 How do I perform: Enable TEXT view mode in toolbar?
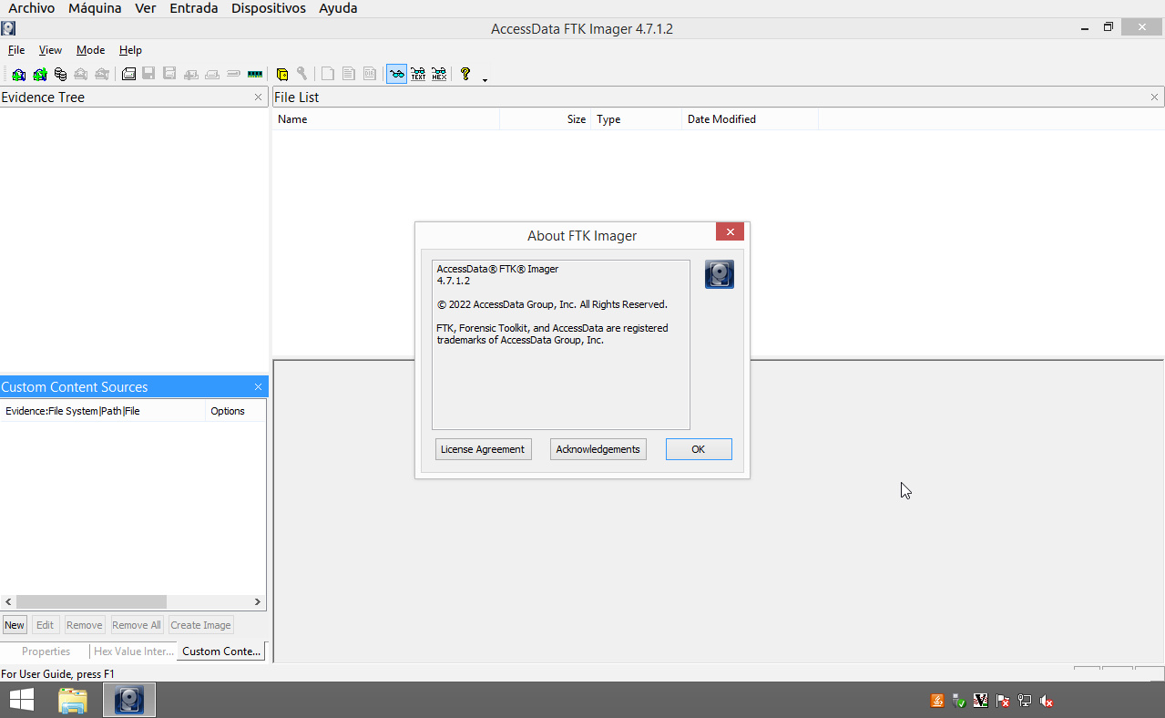pos(418,75)
